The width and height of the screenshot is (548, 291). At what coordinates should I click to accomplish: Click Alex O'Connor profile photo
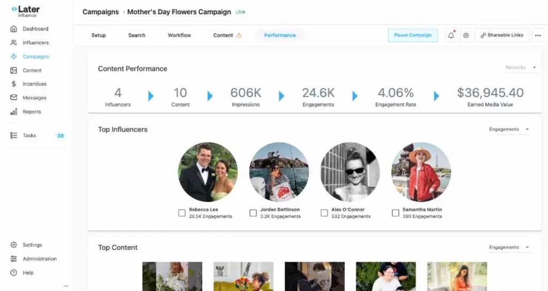(350, 172)
